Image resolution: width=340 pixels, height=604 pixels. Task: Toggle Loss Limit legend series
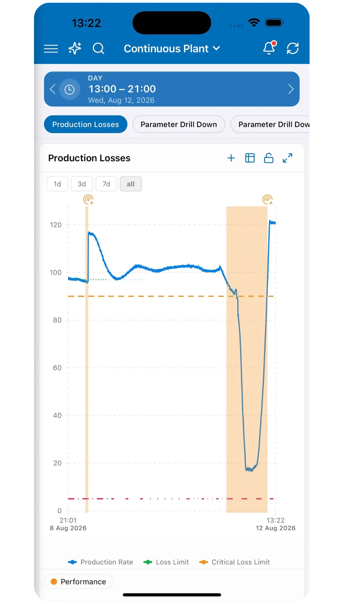(x=166, y=562)
